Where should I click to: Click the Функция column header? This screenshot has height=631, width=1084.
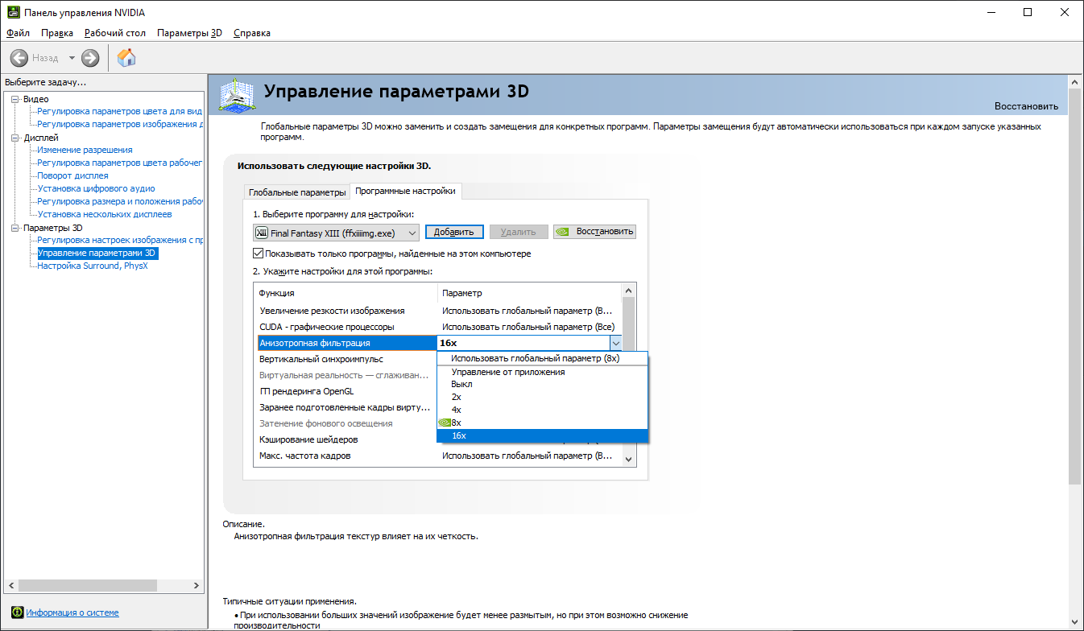(346, 293)
